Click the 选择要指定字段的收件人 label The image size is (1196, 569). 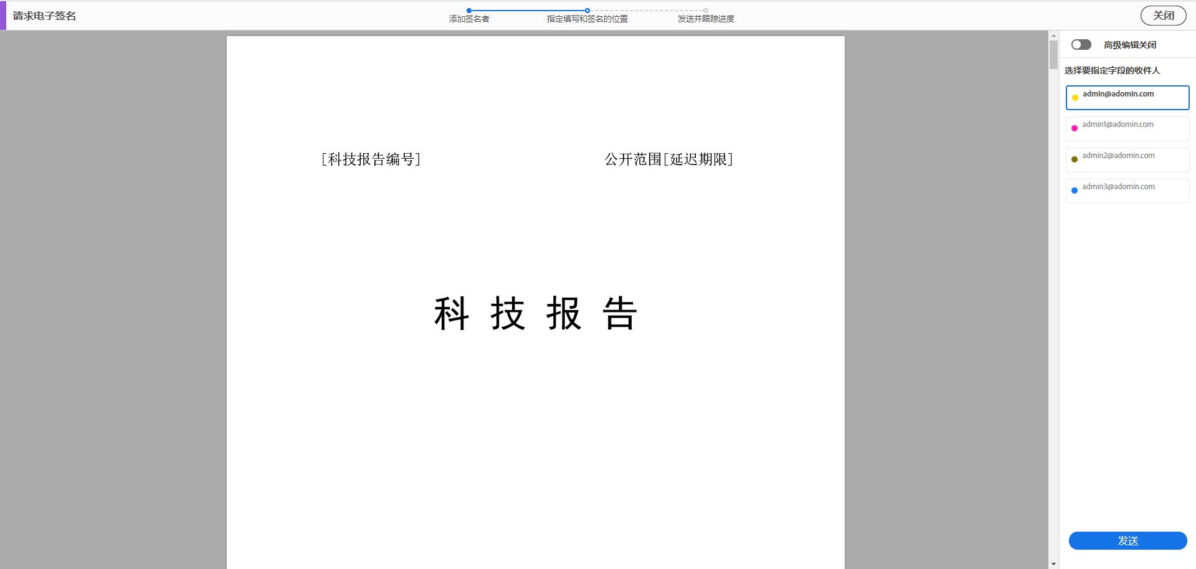pyautogui.click(x=1112, y=70)
